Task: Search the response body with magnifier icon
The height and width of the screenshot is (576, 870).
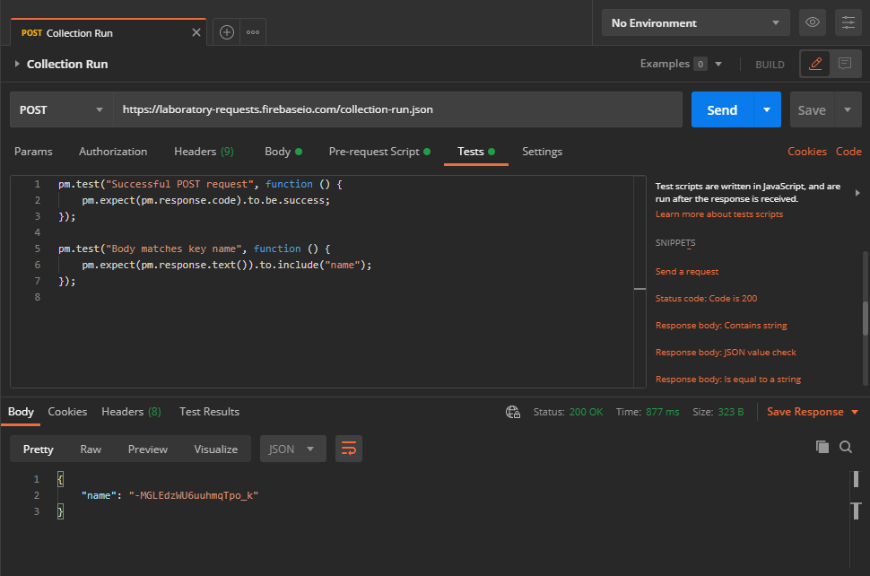Action: [x=846, y=447]
